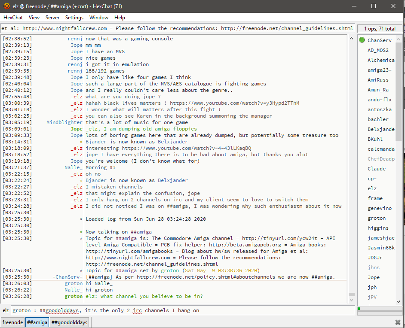Viewport: 405px width, 328px height.
Task: Click groton name in 'Topic set by' line
Action: [170, 270]
